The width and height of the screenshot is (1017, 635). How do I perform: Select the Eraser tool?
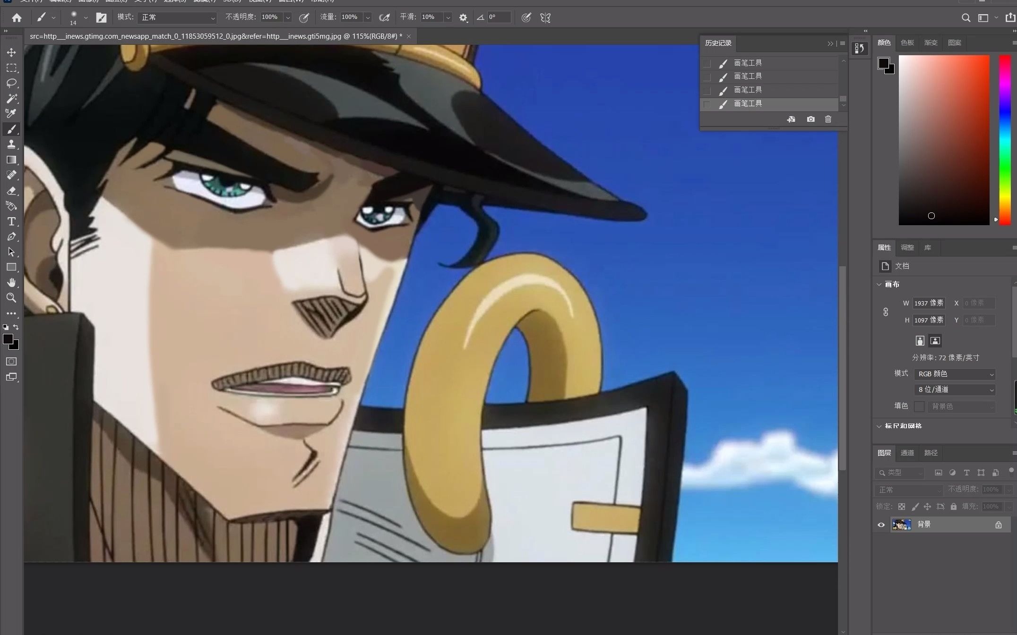11,191
